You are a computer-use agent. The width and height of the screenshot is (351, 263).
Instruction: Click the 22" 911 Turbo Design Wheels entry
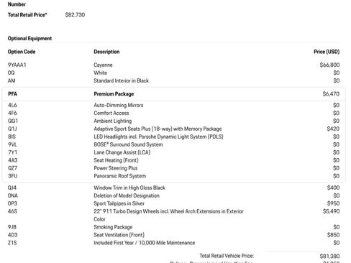click(168, 215)
